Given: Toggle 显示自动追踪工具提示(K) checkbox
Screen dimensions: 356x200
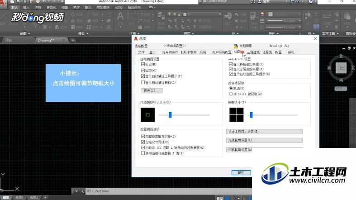Looking at the screenshot, I should (231, 74).
